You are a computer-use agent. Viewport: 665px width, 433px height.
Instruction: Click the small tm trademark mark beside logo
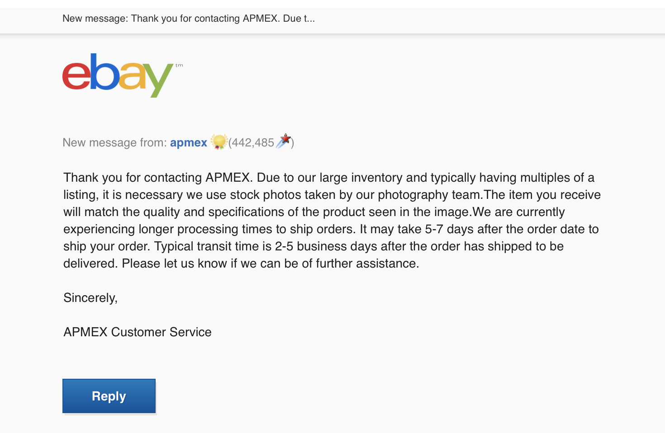(179, 66)
